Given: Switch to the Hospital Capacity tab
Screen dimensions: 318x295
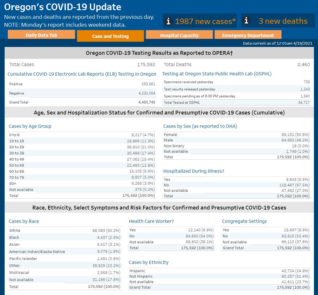Looking at the screenshot, I should pos(179,35).
